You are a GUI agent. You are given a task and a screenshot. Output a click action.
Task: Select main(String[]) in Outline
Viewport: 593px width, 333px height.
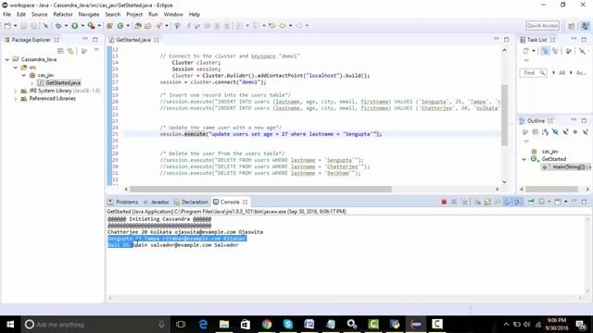pyautogui.click(x=567, y=166)
